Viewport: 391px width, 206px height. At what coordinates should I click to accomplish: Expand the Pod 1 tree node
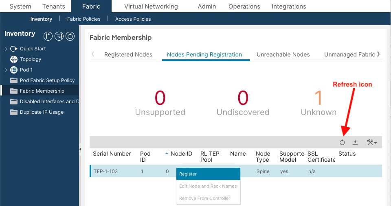(x=6, y=70)
